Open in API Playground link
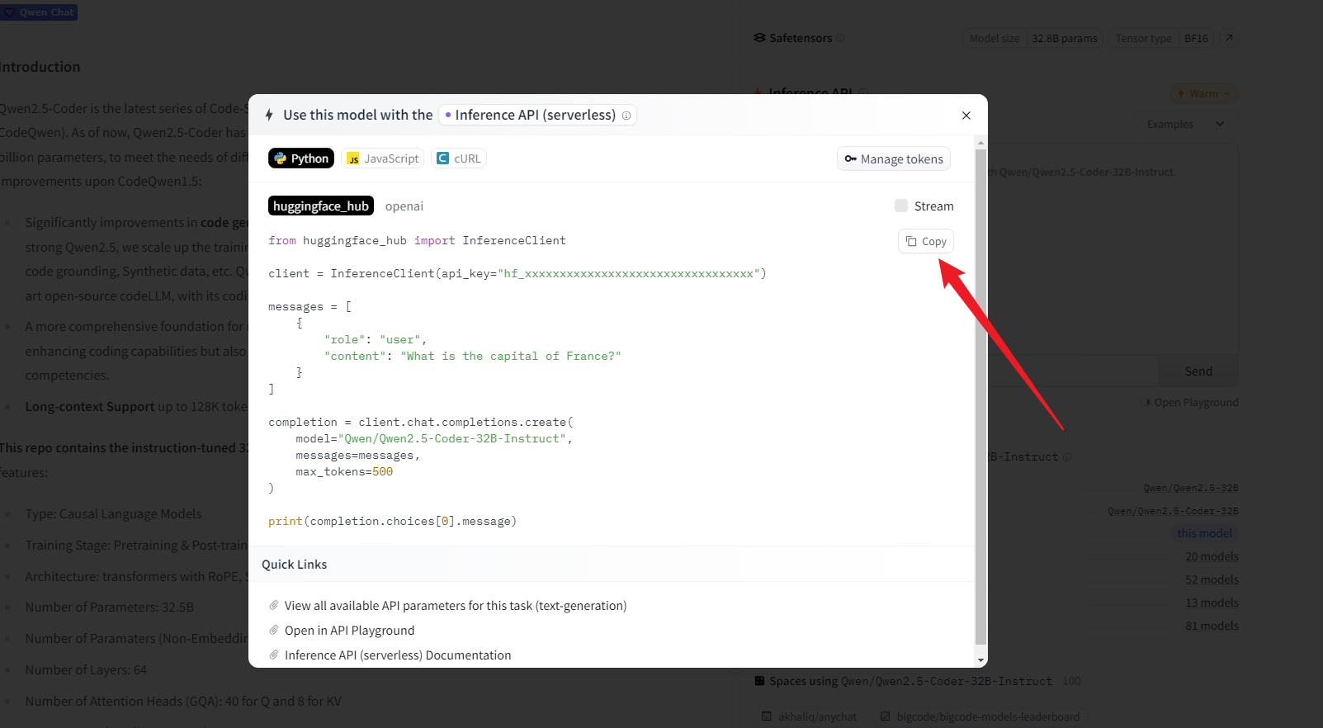 pos(349,631)
